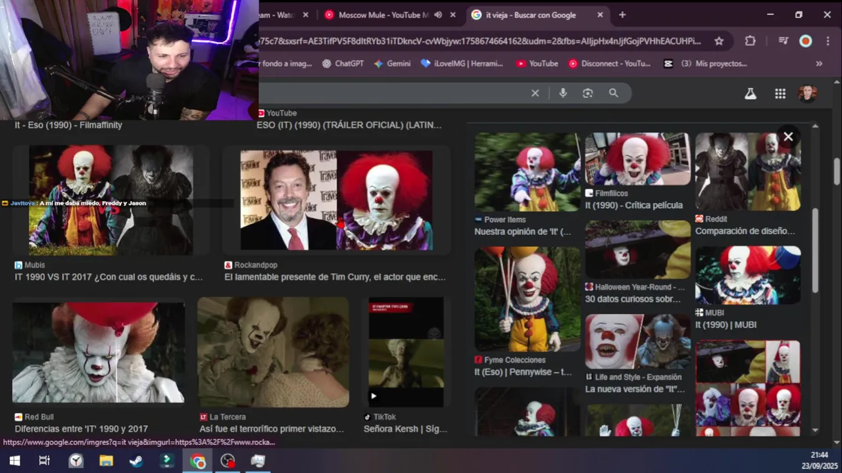Open 'Diferencias entre IT 1990 y 2017' link

click(x=81, y=429)
